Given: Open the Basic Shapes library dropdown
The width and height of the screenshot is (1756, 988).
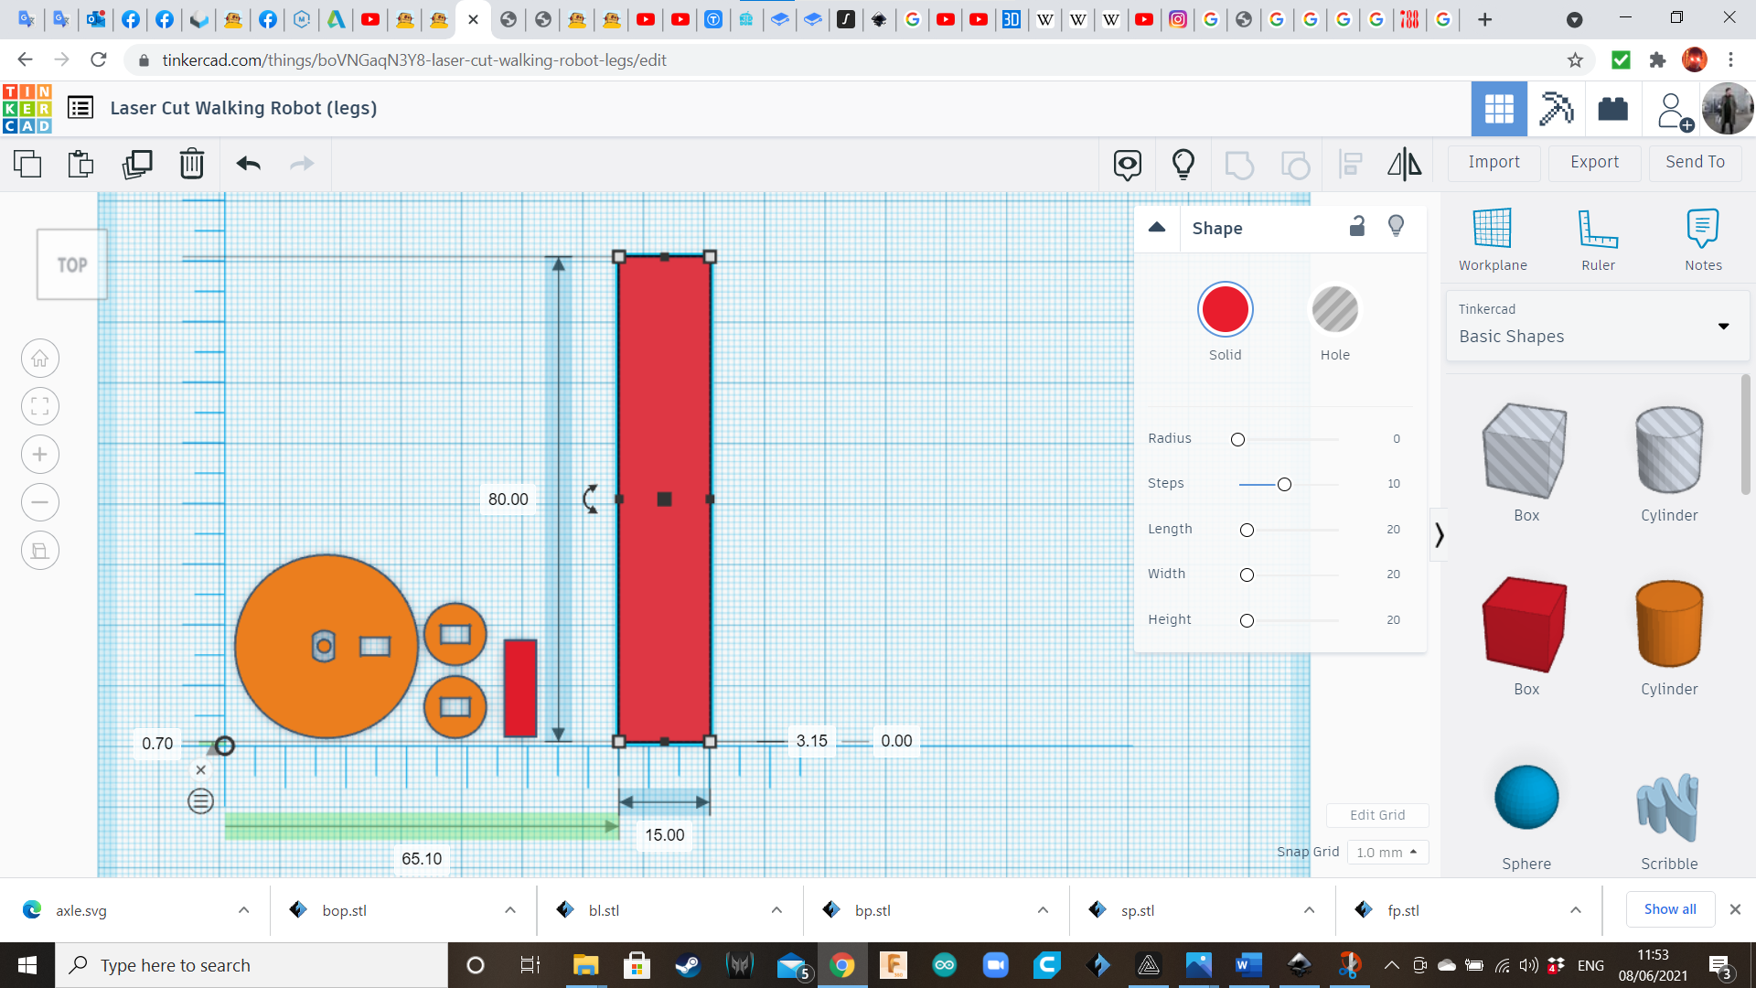Looking at the screenshot, I should pyautogui.click(x=1723, y=326).
